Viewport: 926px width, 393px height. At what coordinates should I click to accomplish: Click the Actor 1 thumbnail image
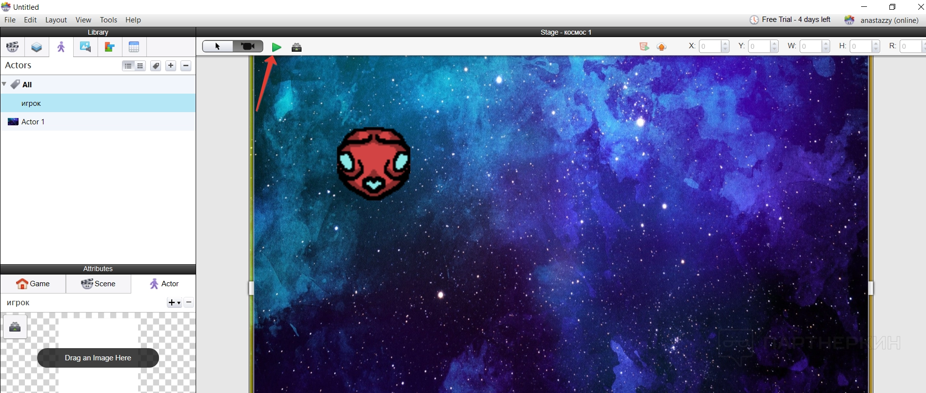pyautogui.click(x=13, y=121)
